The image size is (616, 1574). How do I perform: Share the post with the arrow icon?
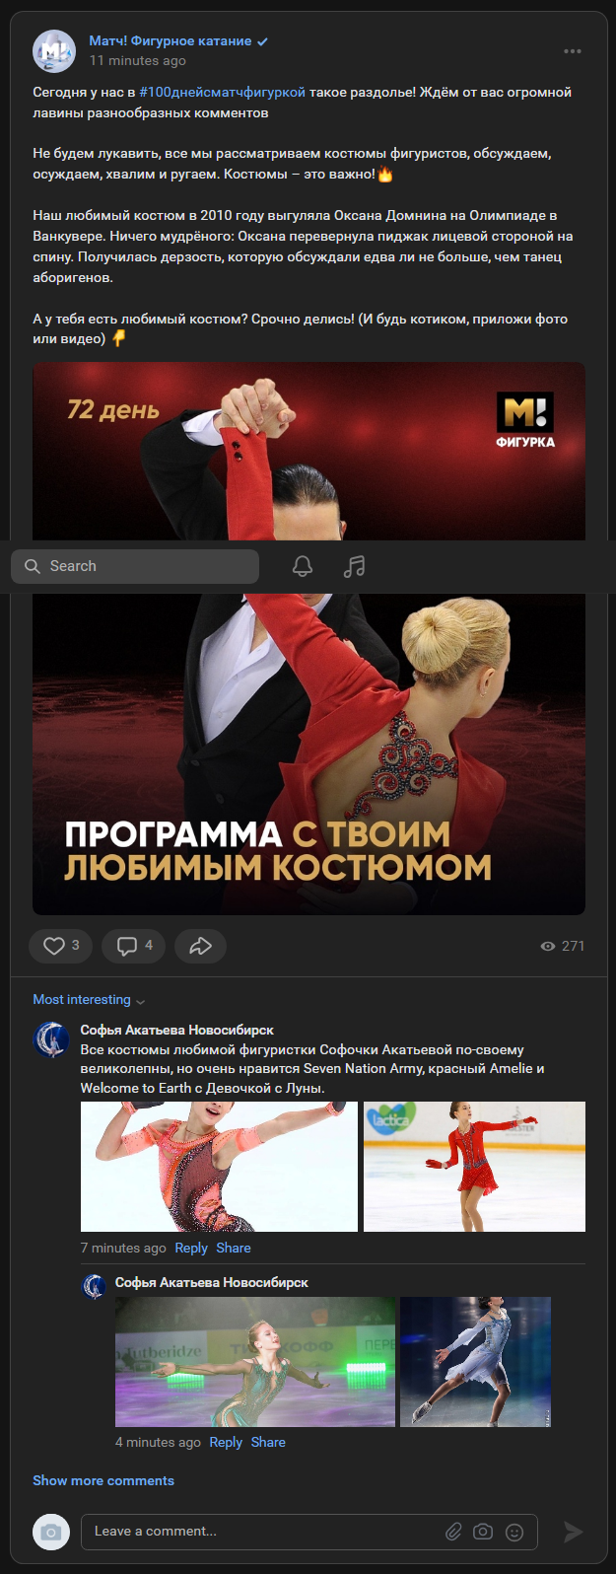tap(200, 946)
